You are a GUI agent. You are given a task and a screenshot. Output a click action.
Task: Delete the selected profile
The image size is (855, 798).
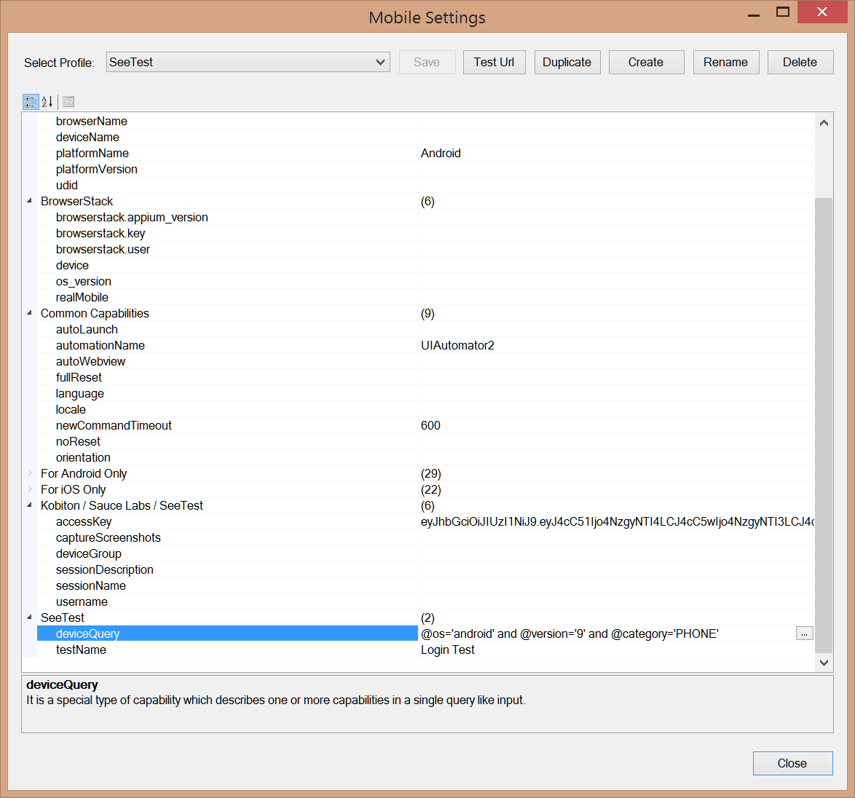[800, 63]
